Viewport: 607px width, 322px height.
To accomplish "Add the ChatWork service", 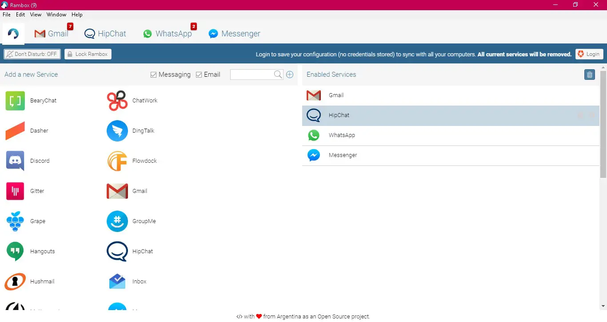I will click(117, 101).
